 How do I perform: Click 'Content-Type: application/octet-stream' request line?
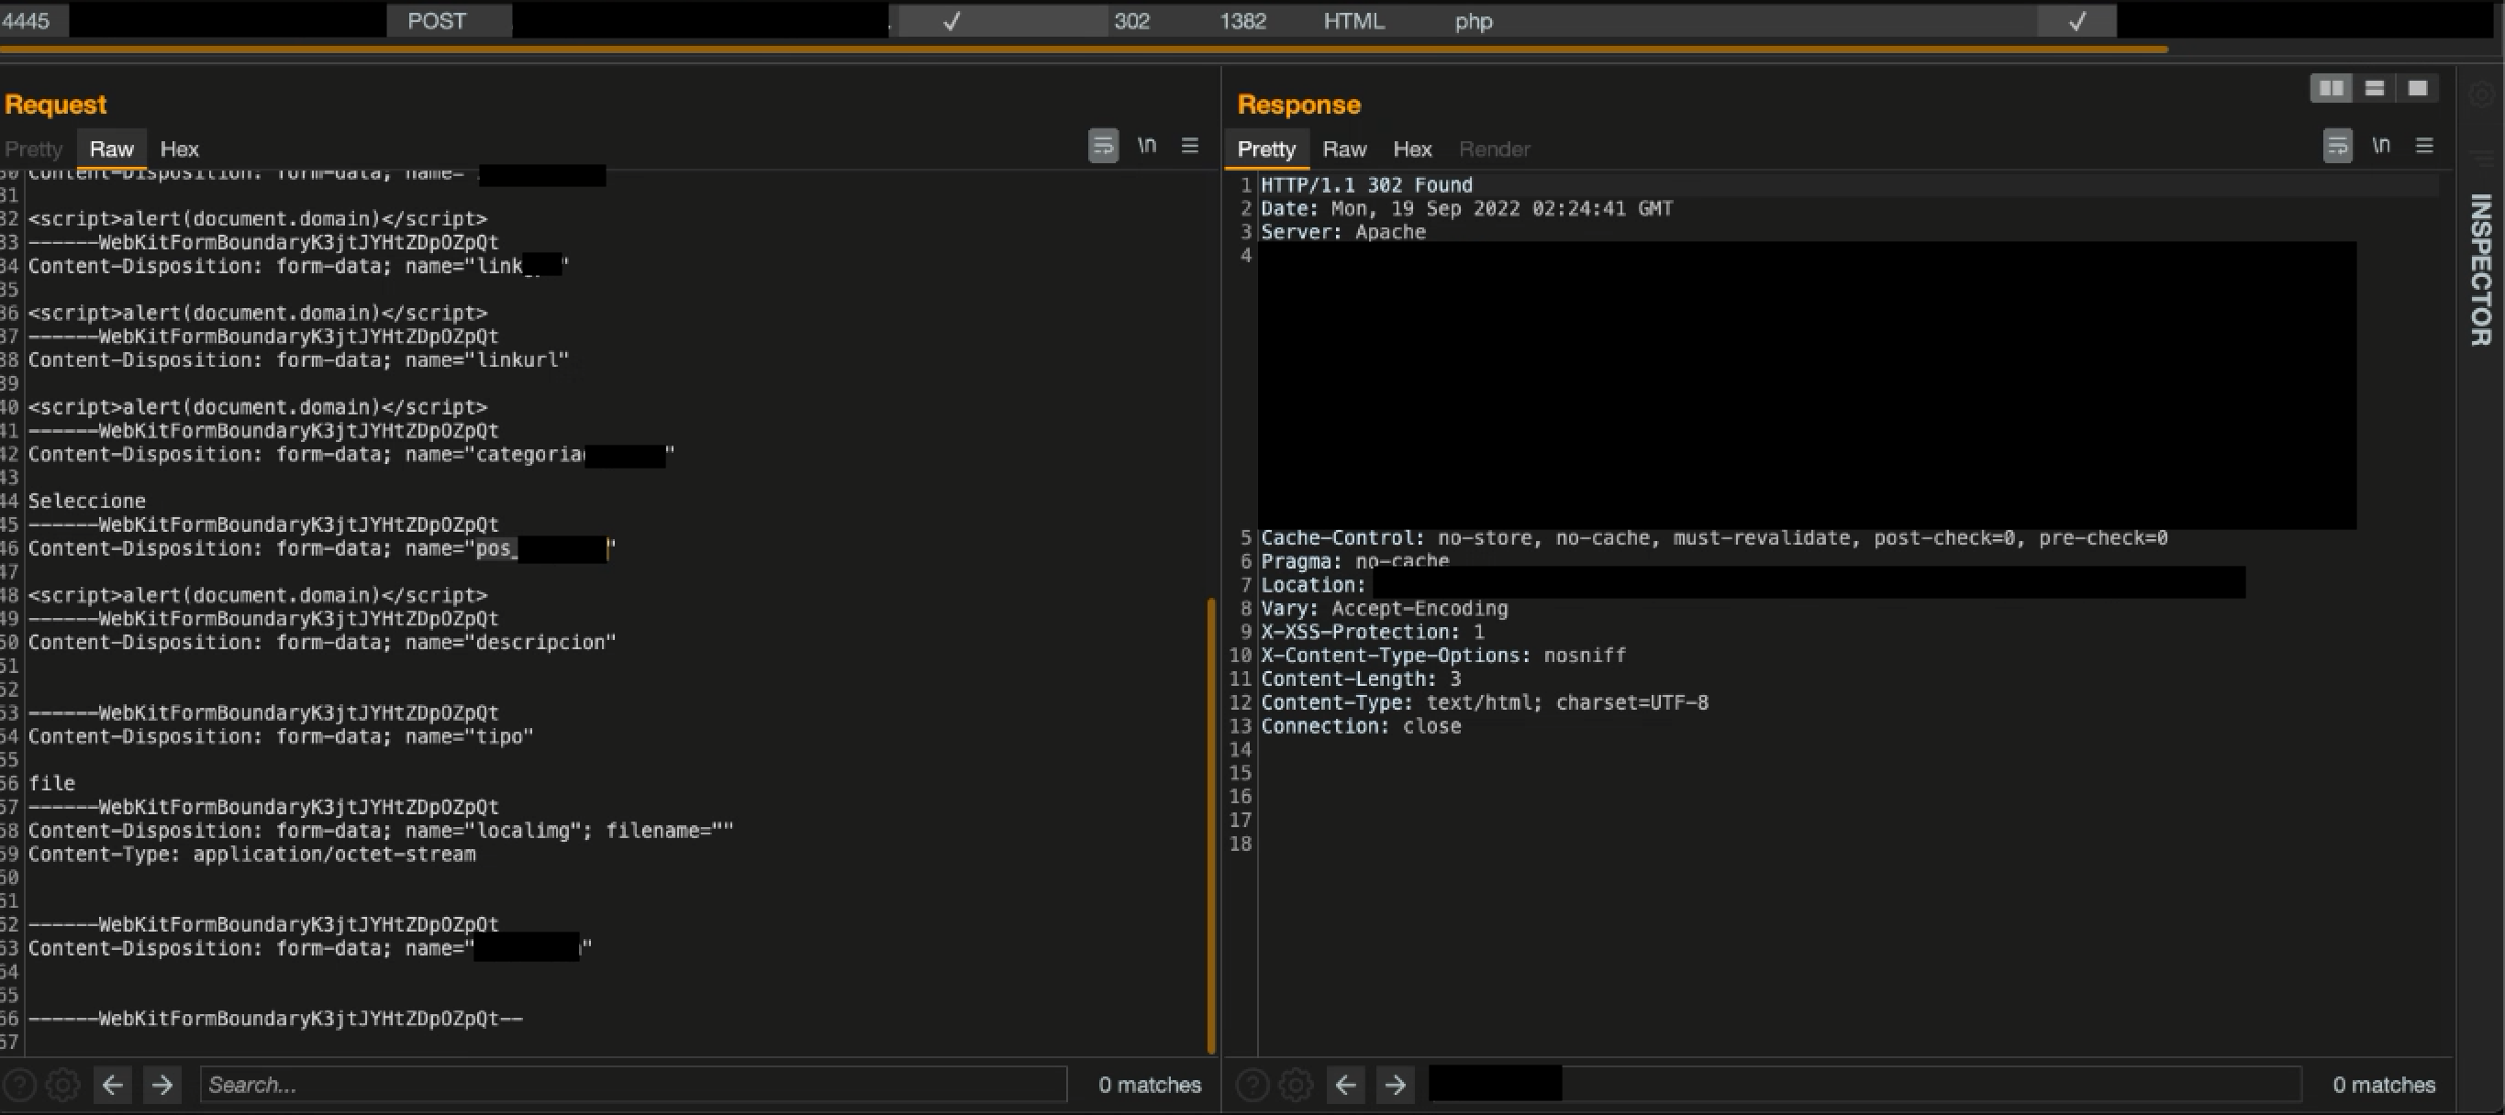point(251,854)
